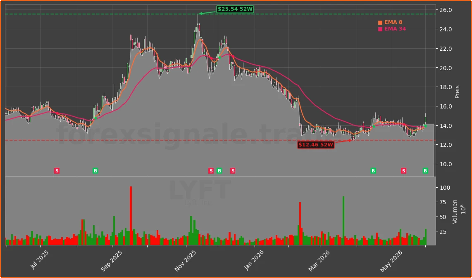Click the Sep 2025 date axis label
This screenshot has width=472, height=278.
tap(111, 261)
